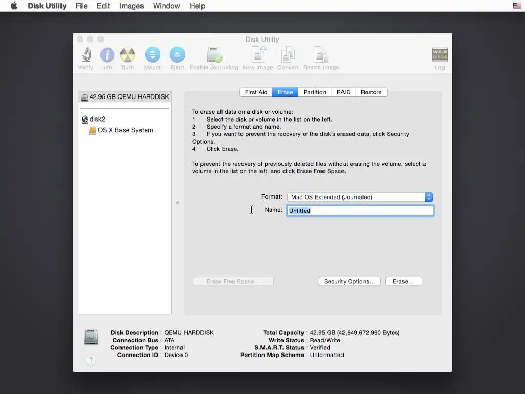Click the QEMU HARDDISK drive icon in sidebar

(x=85, y=97)
